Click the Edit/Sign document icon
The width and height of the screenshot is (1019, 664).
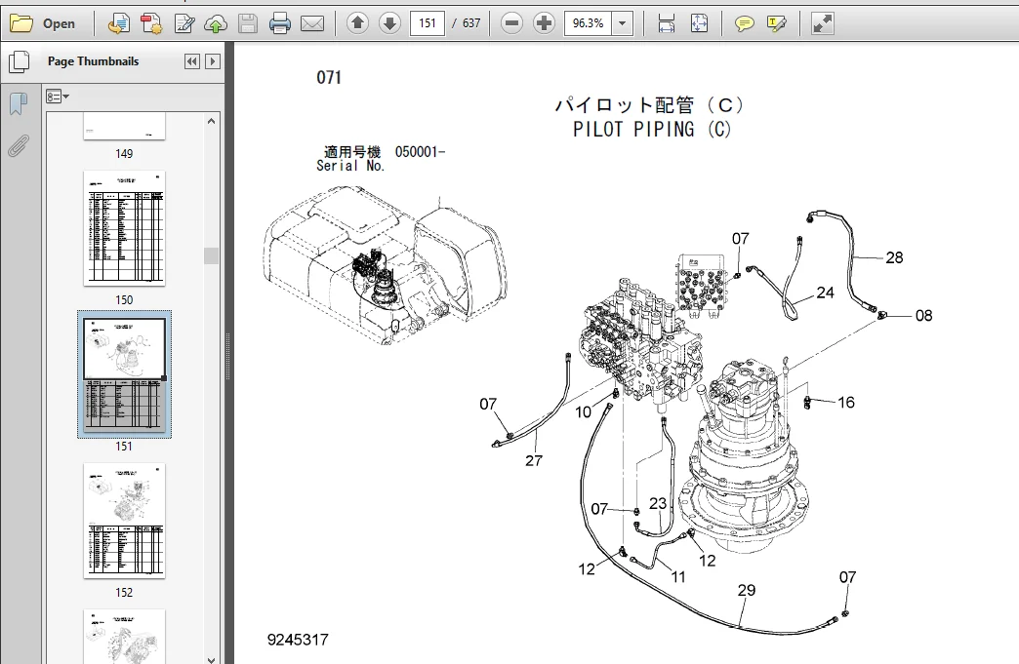click(x=184, y=24)
